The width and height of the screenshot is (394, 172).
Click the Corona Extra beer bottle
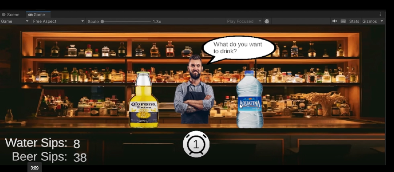(x=143, y=100)
